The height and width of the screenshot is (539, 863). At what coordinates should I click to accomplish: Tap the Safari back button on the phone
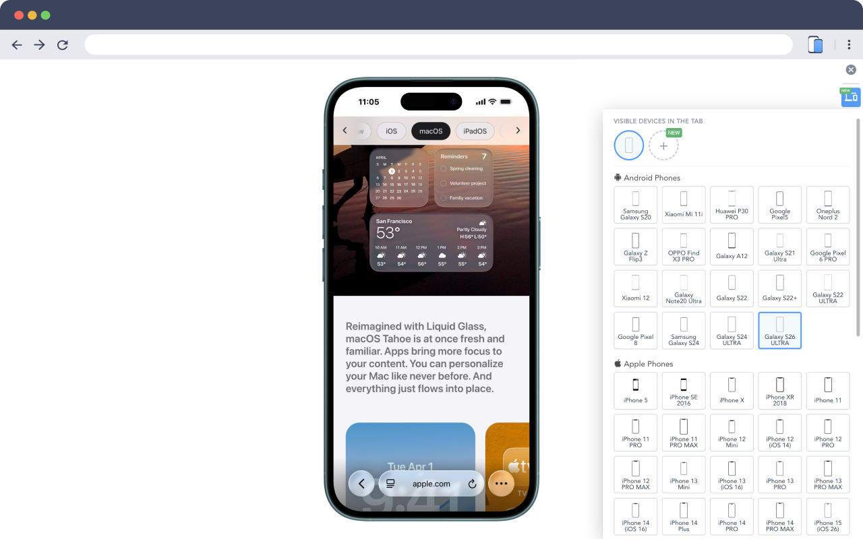[361, 483]
